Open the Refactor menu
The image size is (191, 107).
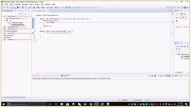tap(18, 4)
